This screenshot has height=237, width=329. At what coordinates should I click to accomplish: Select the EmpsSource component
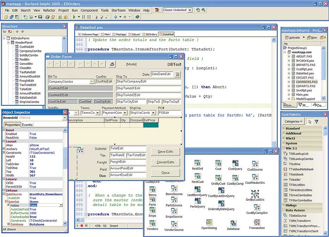pos(174,211)
